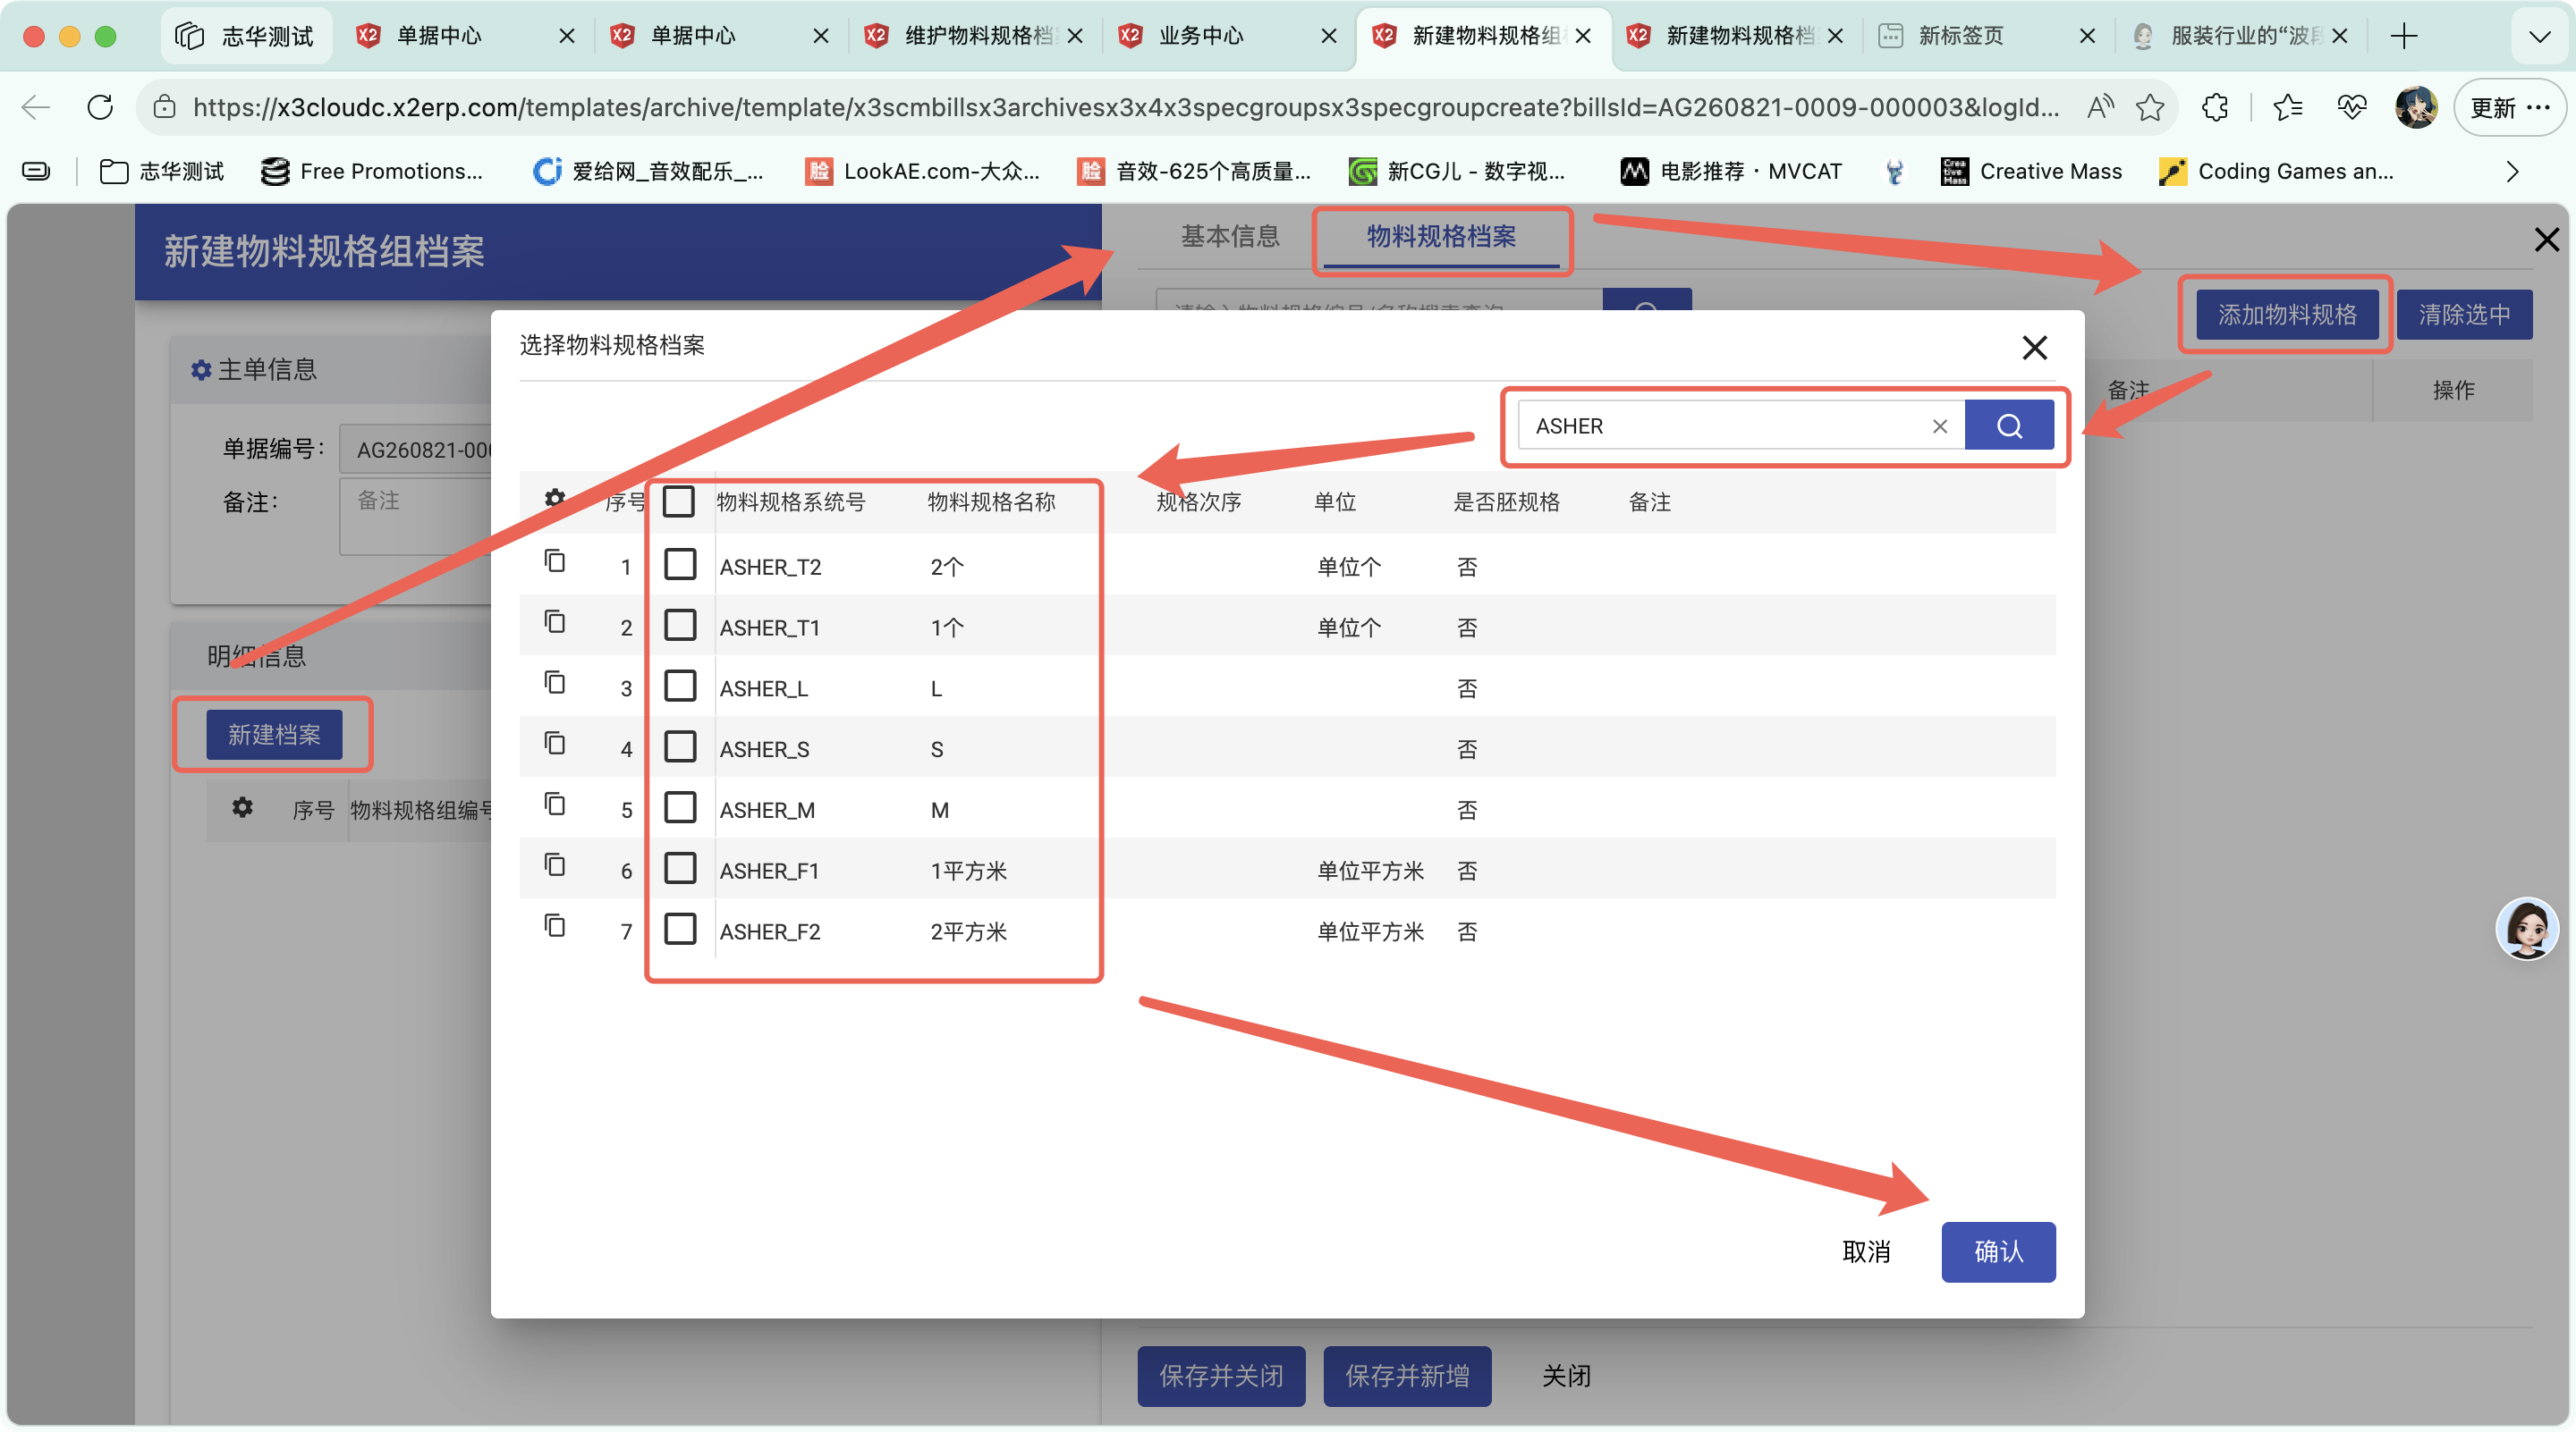
Task: Show more bookmarks with chevron
Action: tap(2512, 172)
